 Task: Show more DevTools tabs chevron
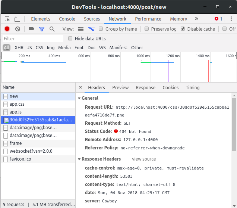(x=196, y=19)
